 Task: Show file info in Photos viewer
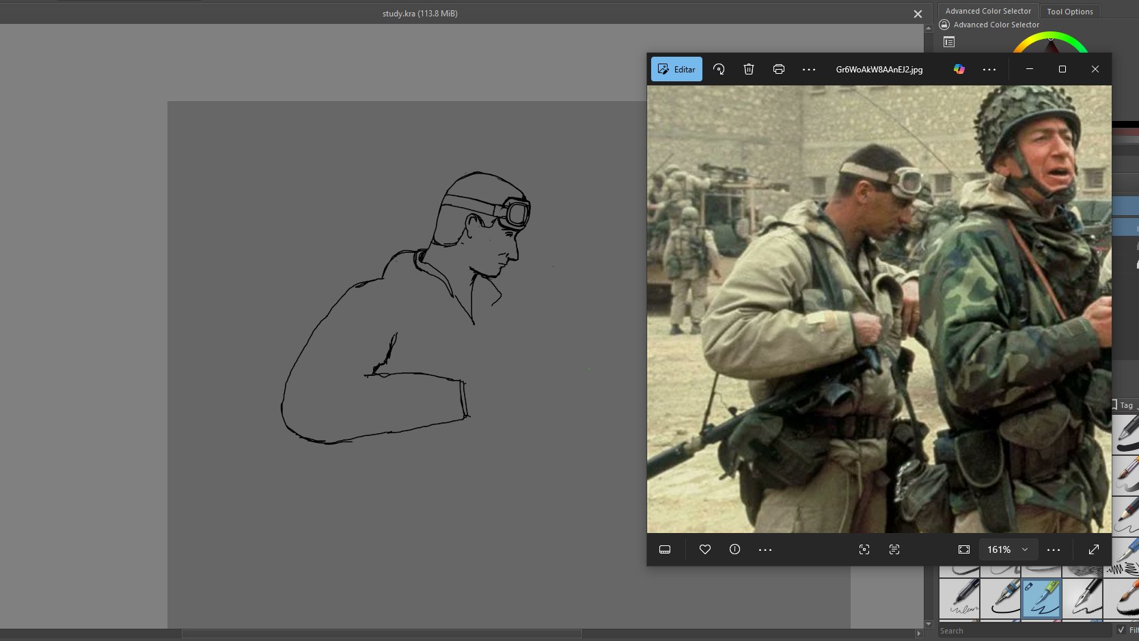tap(735, 549)
